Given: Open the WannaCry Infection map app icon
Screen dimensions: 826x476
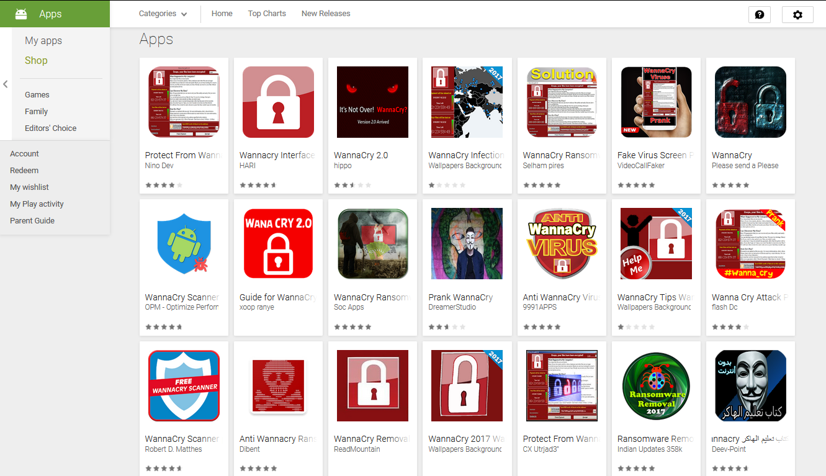Looking at the screenshot, I should [x=467, y=102].
